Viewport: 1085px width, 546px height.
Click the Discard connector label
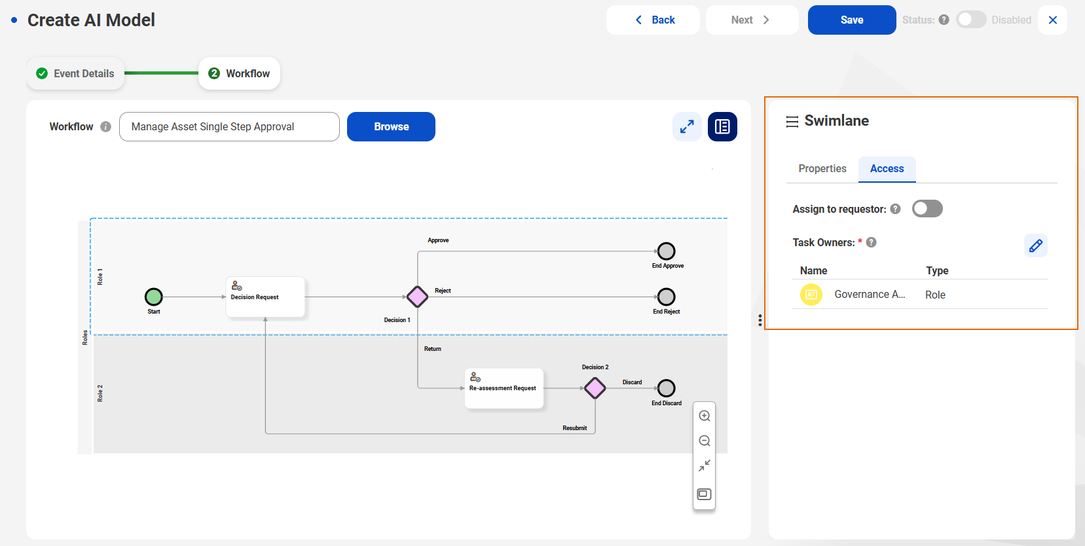pyautogui.click(x=632, y=382)
